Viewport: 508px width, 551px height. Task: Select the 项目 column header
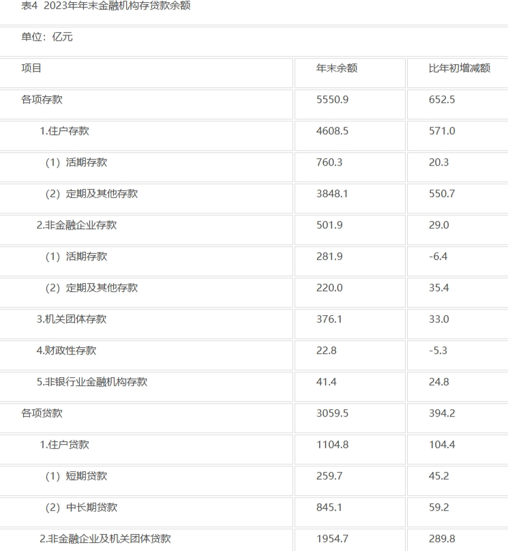[x=31, y=68]
